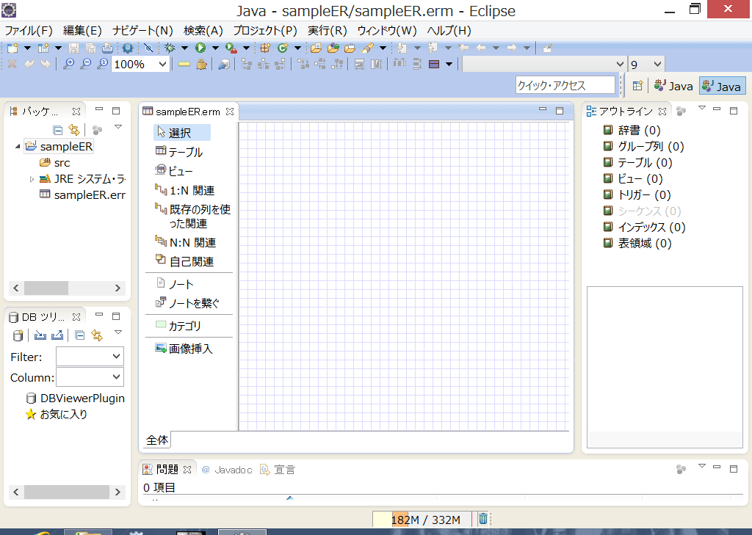Click Package Explorer horizontal scrollbar thumb

(x=46, y=288)
